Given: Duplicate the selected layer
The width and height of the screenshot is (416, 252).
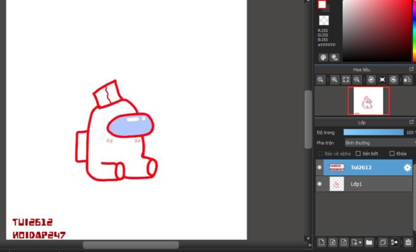Looking at the screenshot, I should (383, 242).
